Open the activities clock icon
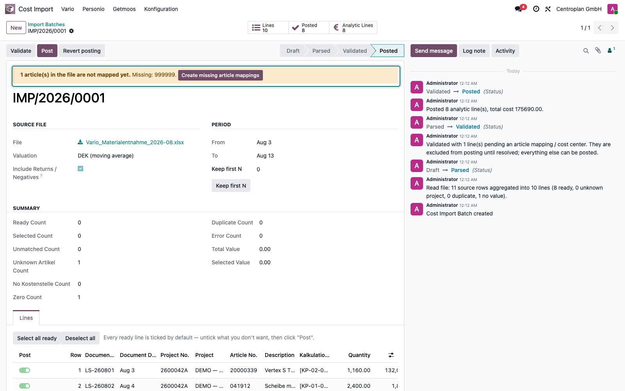The height and width of the screenshot is (391, 625). [536, 9]
